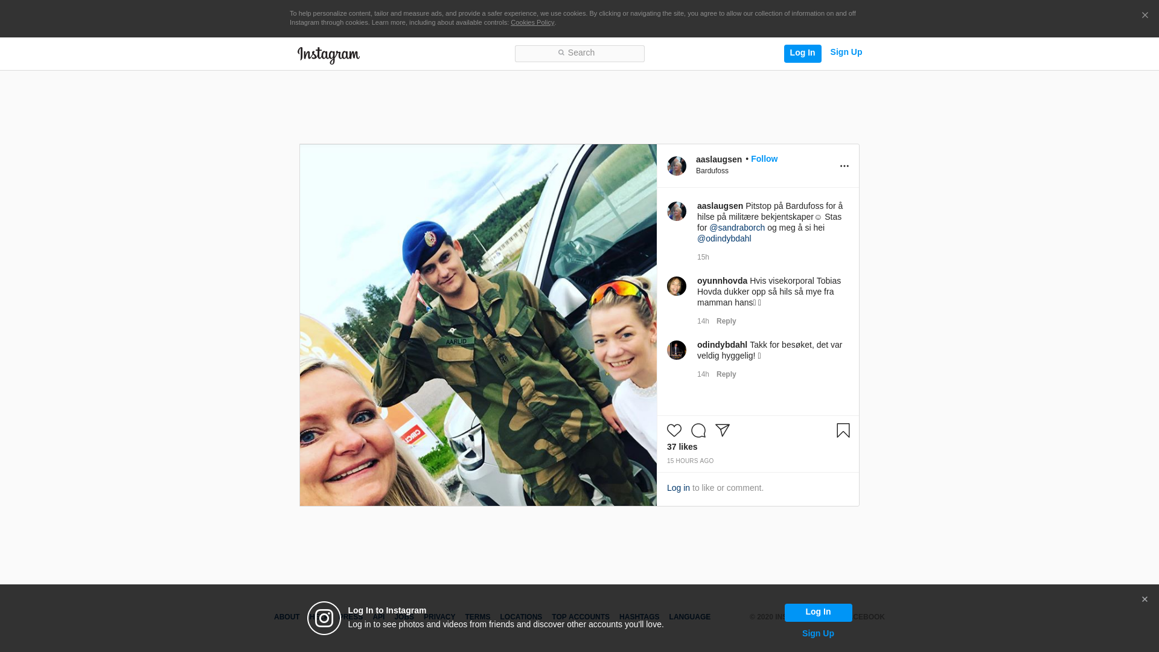
Task: Open the TOP ACCOUNTS footer link
Action: pyautogui.click(x=580, y=617)
